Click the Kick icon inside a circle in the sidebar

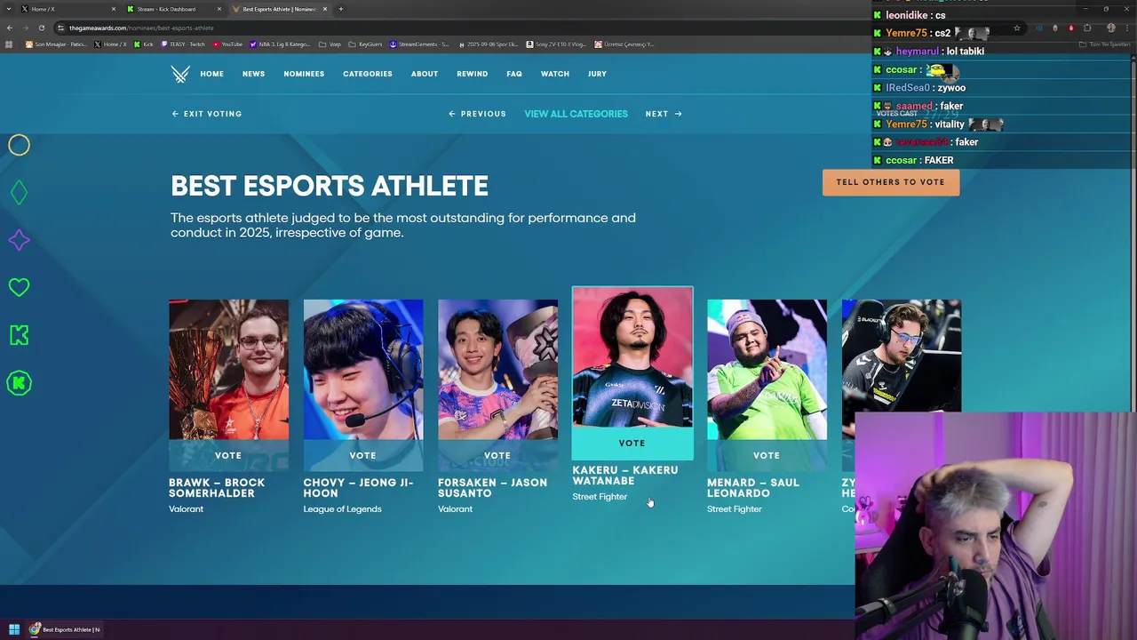click(19, 383)
